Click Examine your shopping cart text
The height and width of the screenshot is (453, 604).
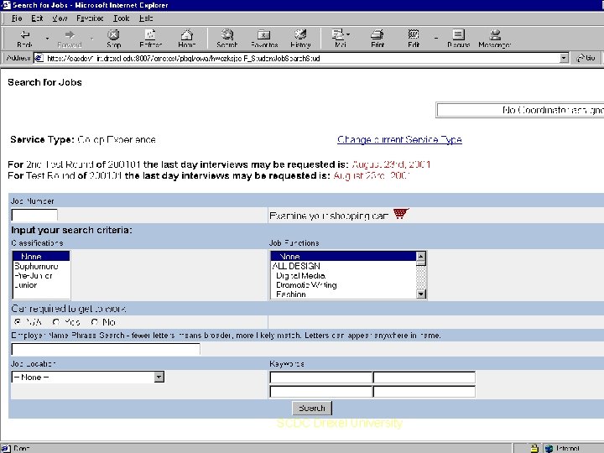click(x=329, y=216)
